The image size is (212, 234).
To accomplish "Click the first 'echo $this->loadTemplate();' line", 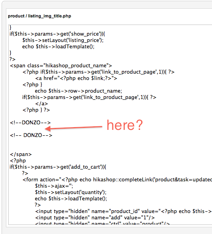I will click(x=58, y=47).
